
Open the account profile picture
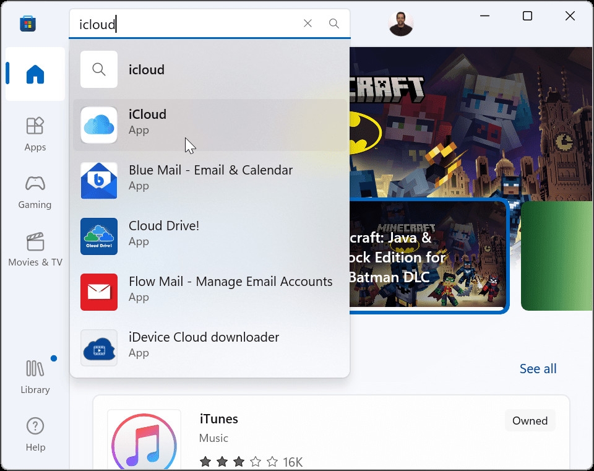(400, 19)
